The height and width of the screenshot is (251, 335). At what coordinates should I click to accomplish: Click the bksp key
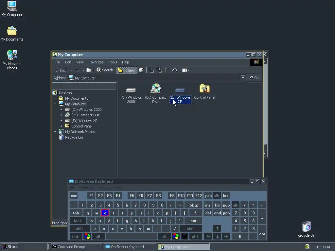[194, 205]
